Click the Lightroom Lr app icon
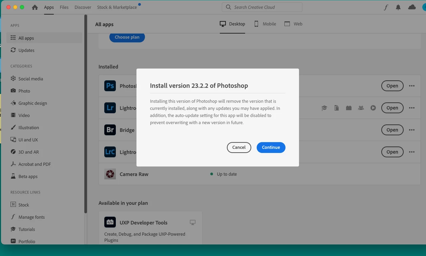Image resolution: width=426 pixels, height=256 pixels. (110, 108)
